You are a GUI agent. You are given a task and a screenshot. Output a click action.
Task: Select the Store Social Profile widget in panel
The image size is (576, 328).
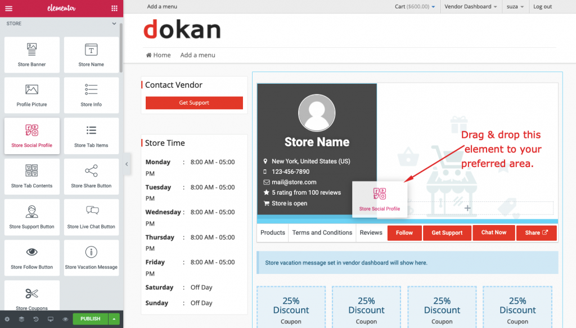[32, 136]
